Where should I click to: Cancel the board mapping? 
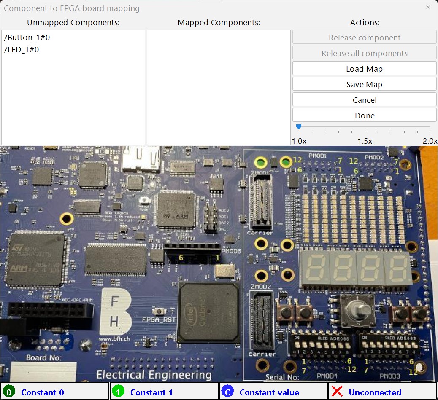pyautogui.click(x=364, y=100)
